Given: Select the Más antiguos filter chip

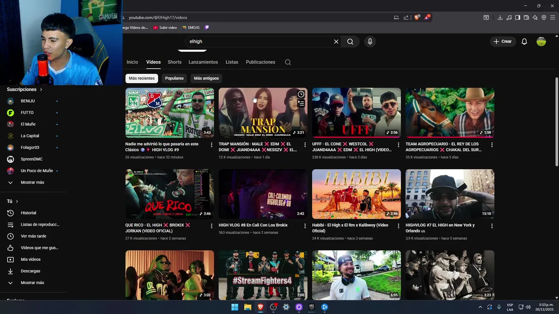Looking at the screenshot, I should point(206,78).
